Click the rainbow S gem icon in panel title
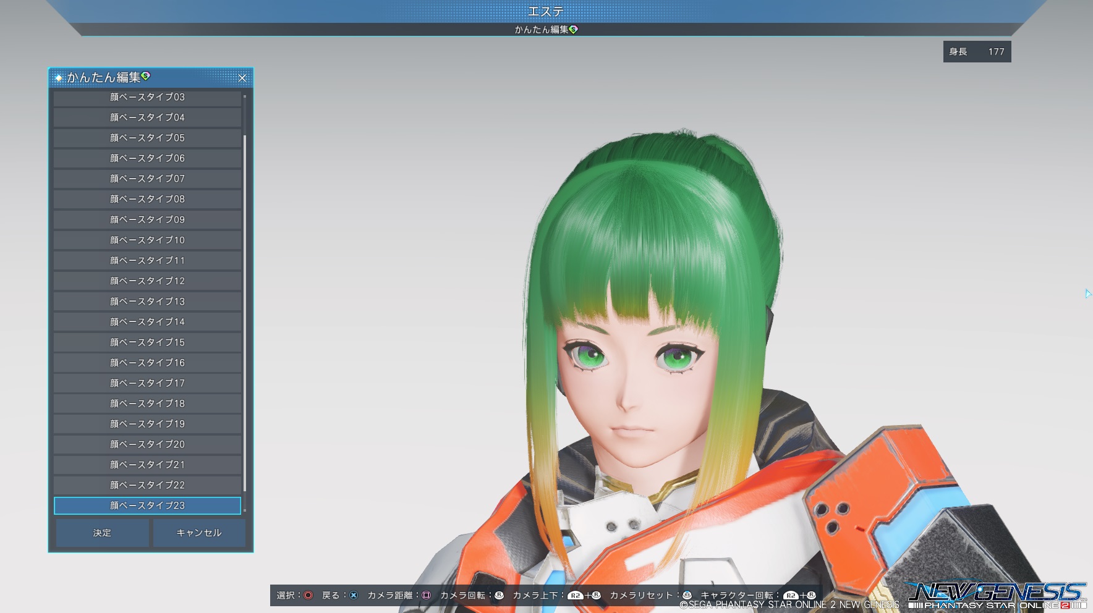1093x613 pixels. [146, 76]
